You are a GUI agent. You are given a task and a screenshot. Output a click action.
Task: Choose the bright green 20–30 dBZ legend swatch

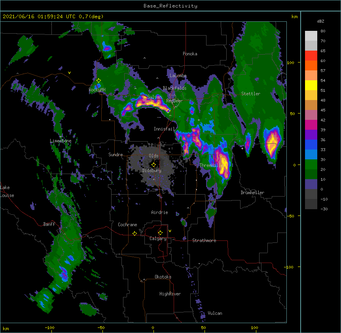click(311, 165)
